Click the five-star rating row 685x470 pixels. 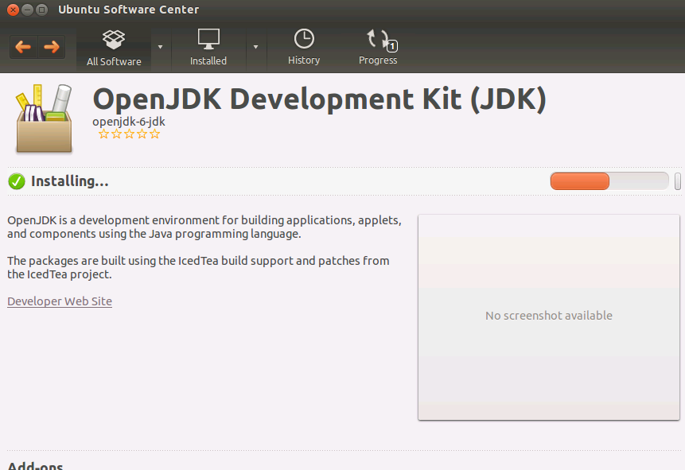(130, 134)
